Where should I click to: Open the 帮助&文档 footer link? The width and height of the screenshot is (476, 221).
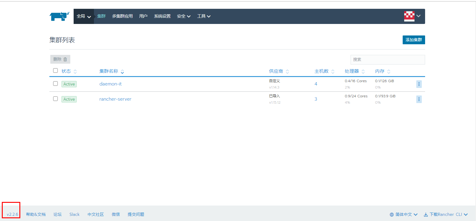36,215
